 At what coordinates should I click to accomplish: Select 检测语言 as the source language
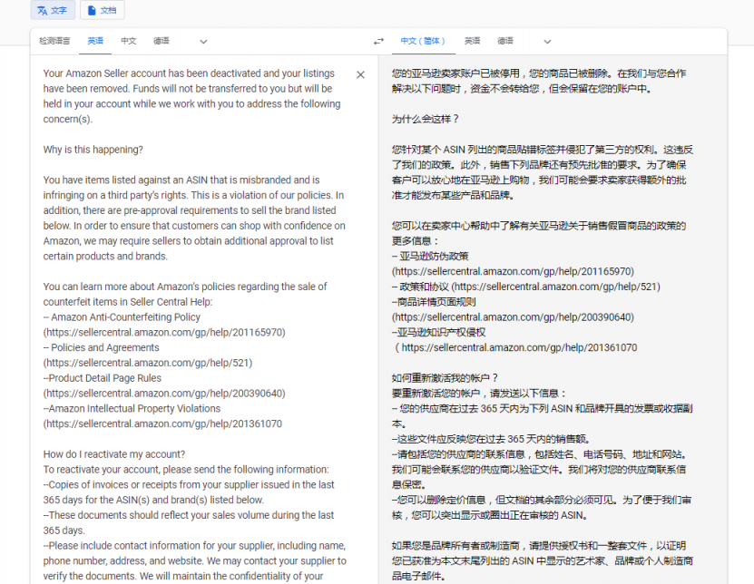pyautogui.click(x=54, y=41)
